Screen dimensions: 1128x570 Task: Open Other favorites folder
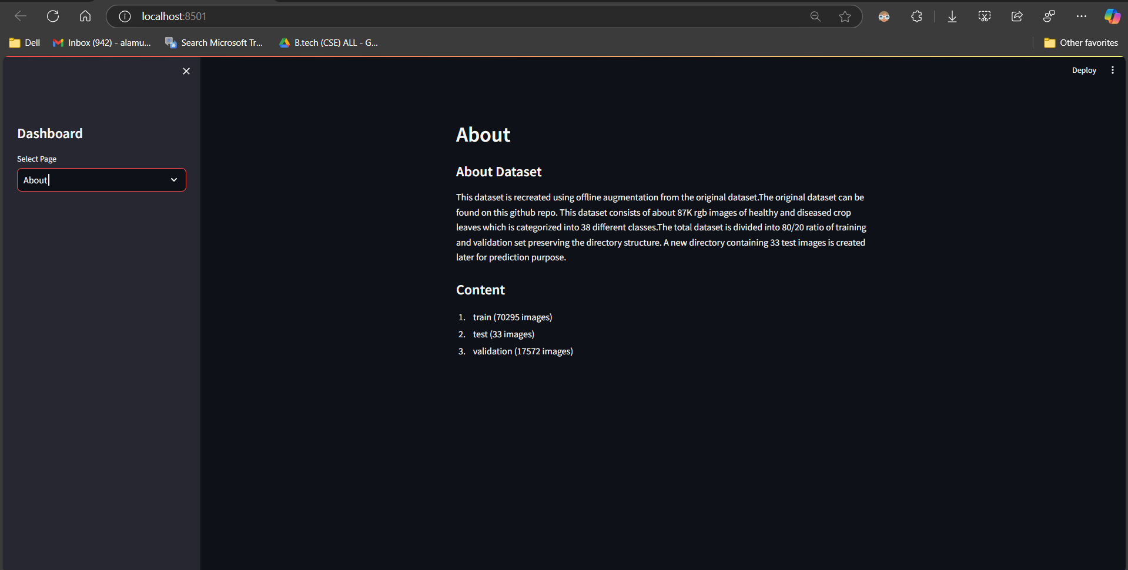point(1081,43)
